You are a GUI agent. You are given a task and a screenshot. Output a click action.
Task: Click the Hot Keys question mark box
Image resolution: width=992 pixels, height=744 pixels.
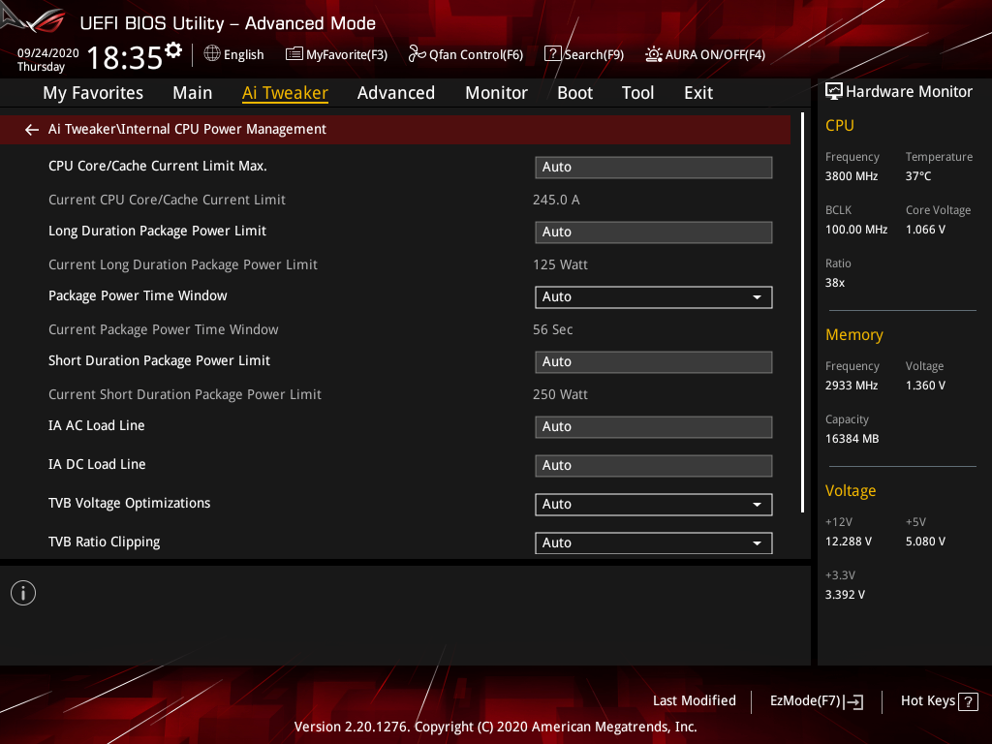coord(968,701)
